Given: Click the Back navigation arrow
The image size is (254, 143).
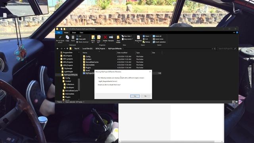Looking at the screenshot, I should click(x=58, y=48).
